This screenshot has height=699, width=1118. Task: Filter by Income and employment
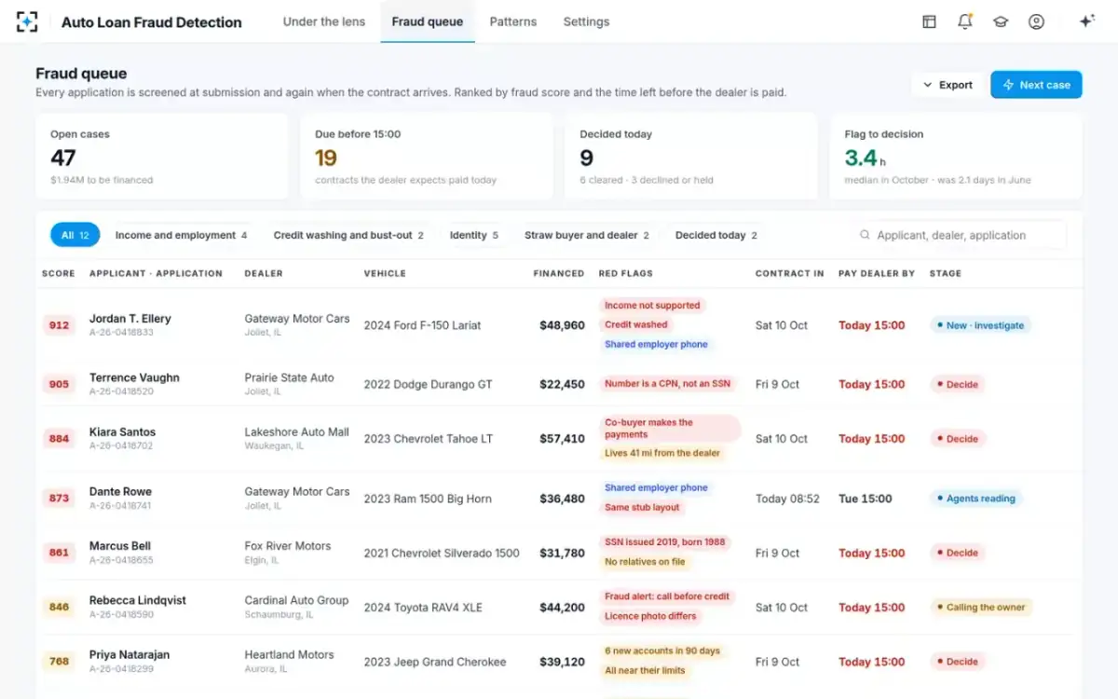(181, 235)
